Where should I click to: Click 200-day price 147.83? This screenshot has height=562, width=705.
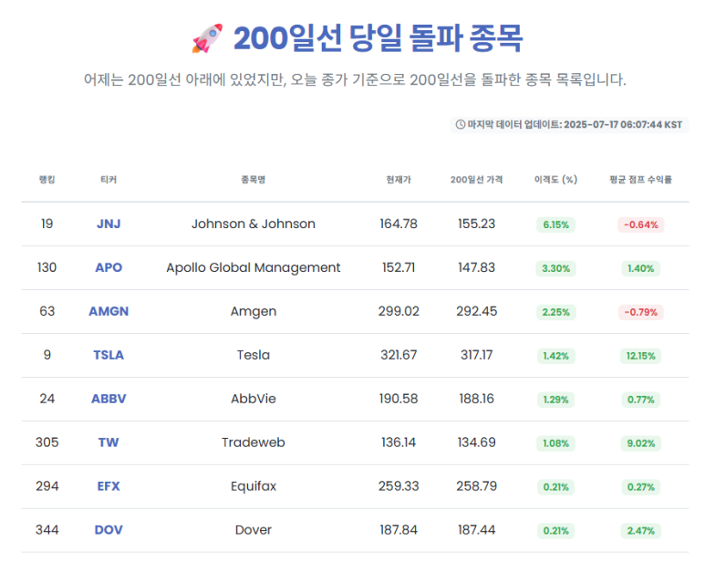coord(477,267)
